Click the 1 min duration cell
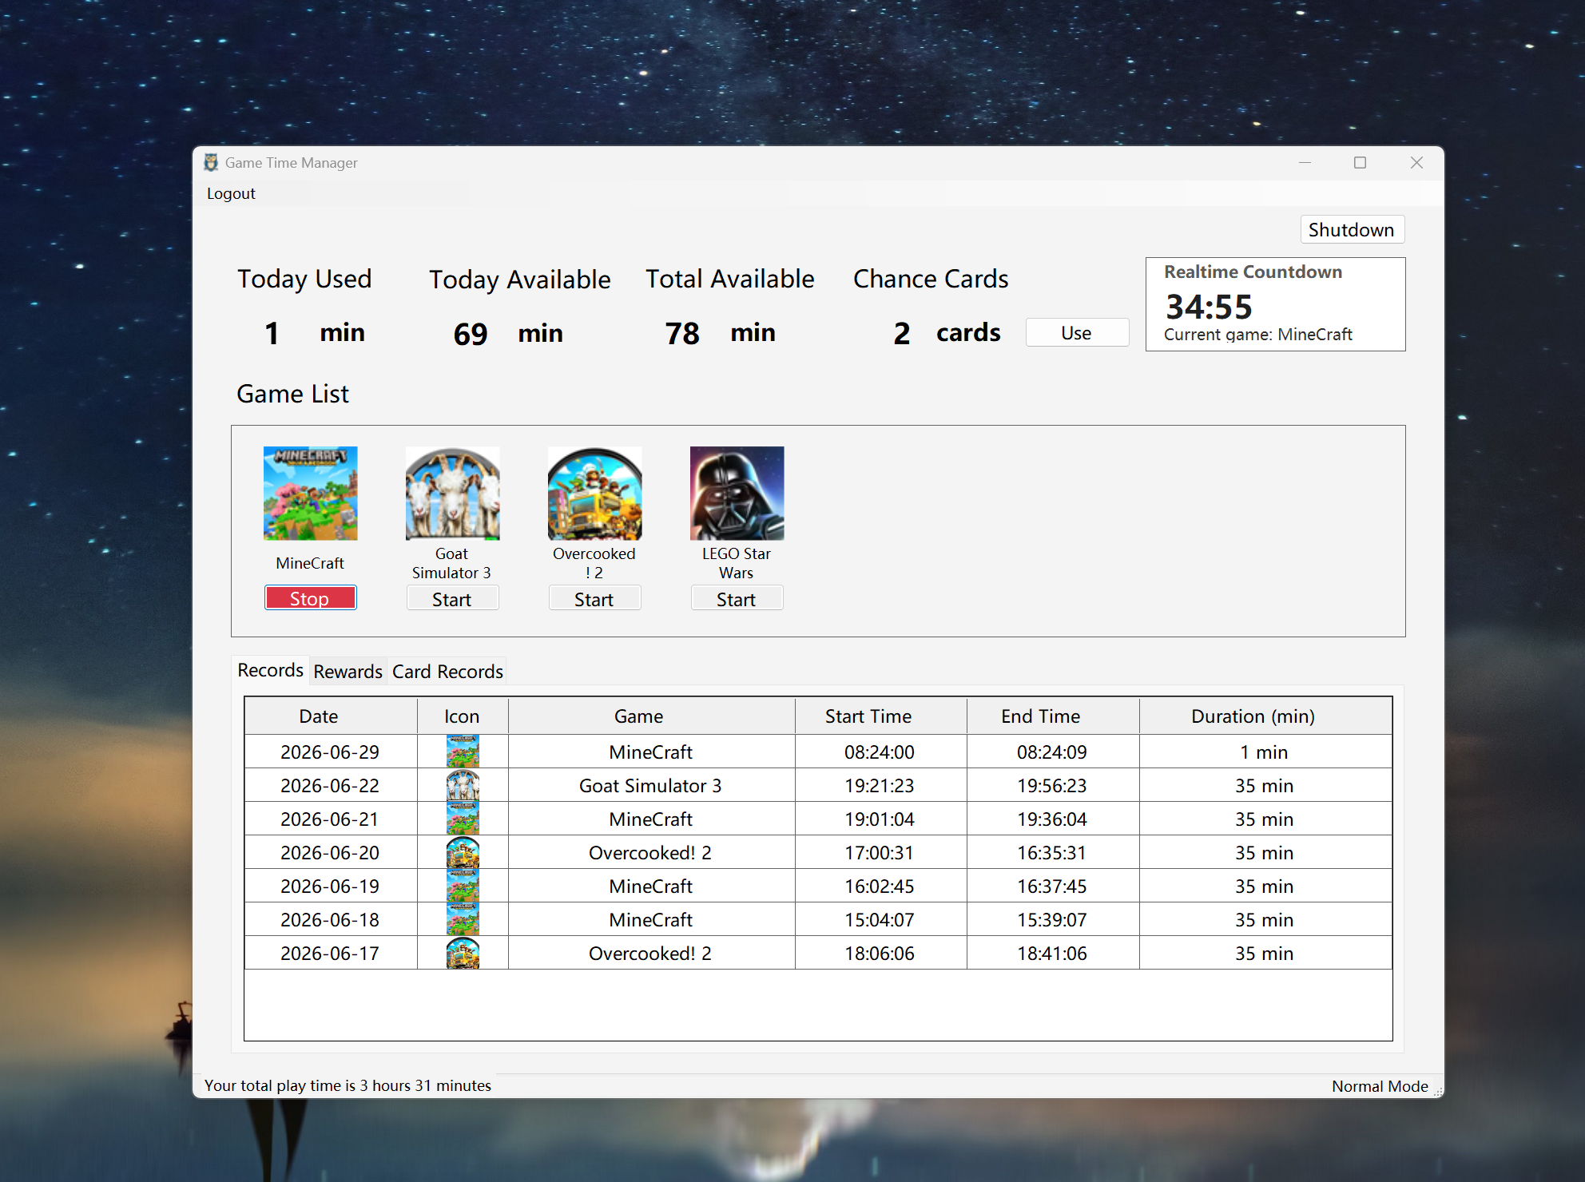 pyautogui.click(x=1265, y=752)
